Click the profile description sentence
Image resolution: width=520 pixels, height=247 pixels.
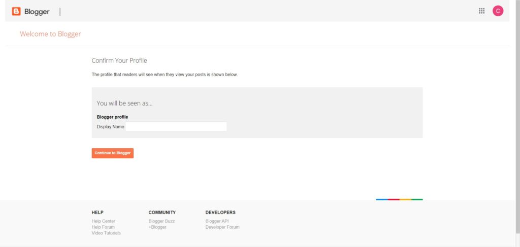click(165, 75)
